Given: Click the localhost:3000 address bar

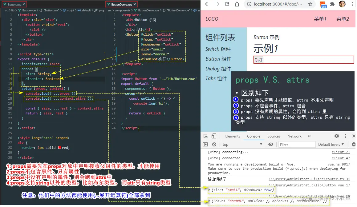Looking at the screenshot, I should tap(278, 4).
